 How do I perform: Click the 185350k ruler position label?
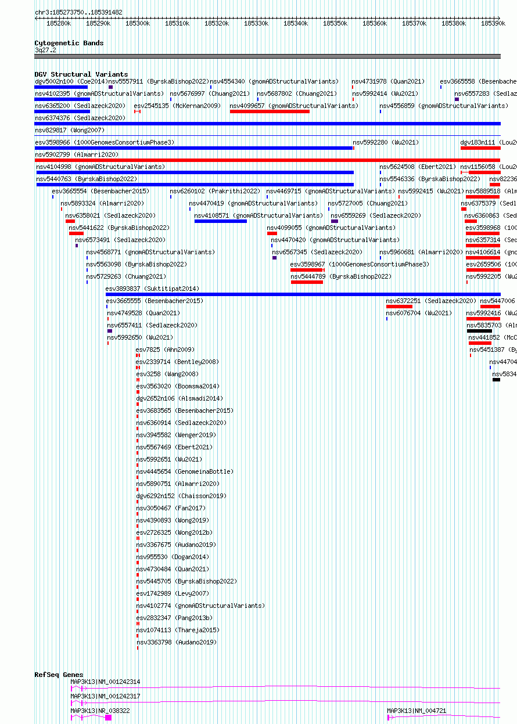(335, 23)
